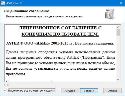
Task: Click the IBIK label above the buttons
Action: pyautogui.click(x=6, y=85)
